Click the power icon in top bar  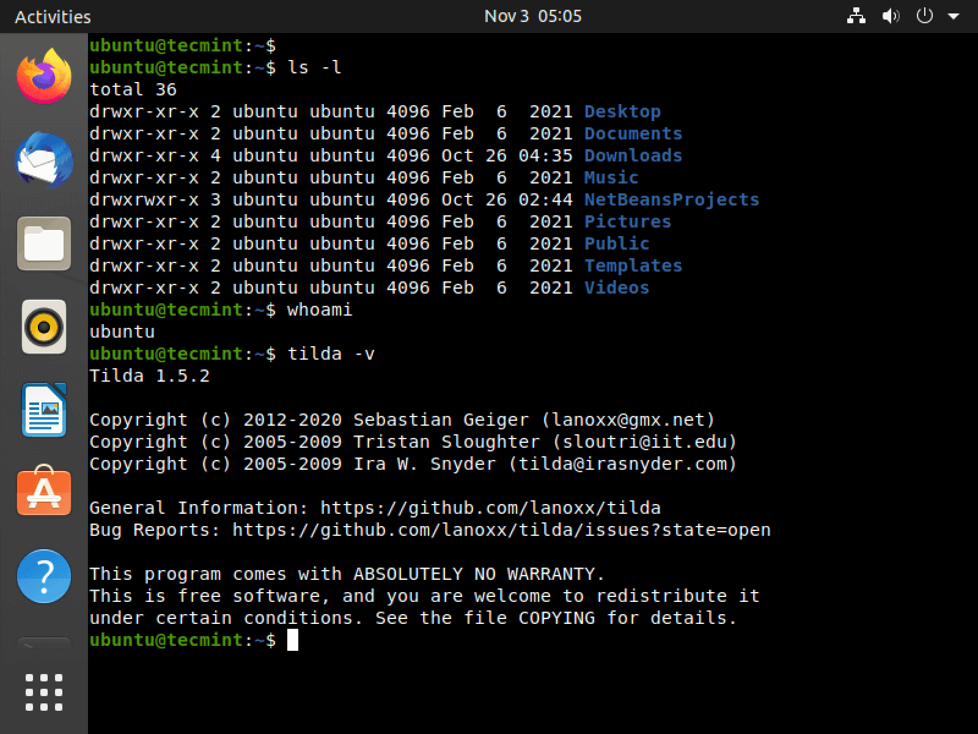(x=925, y=16)
